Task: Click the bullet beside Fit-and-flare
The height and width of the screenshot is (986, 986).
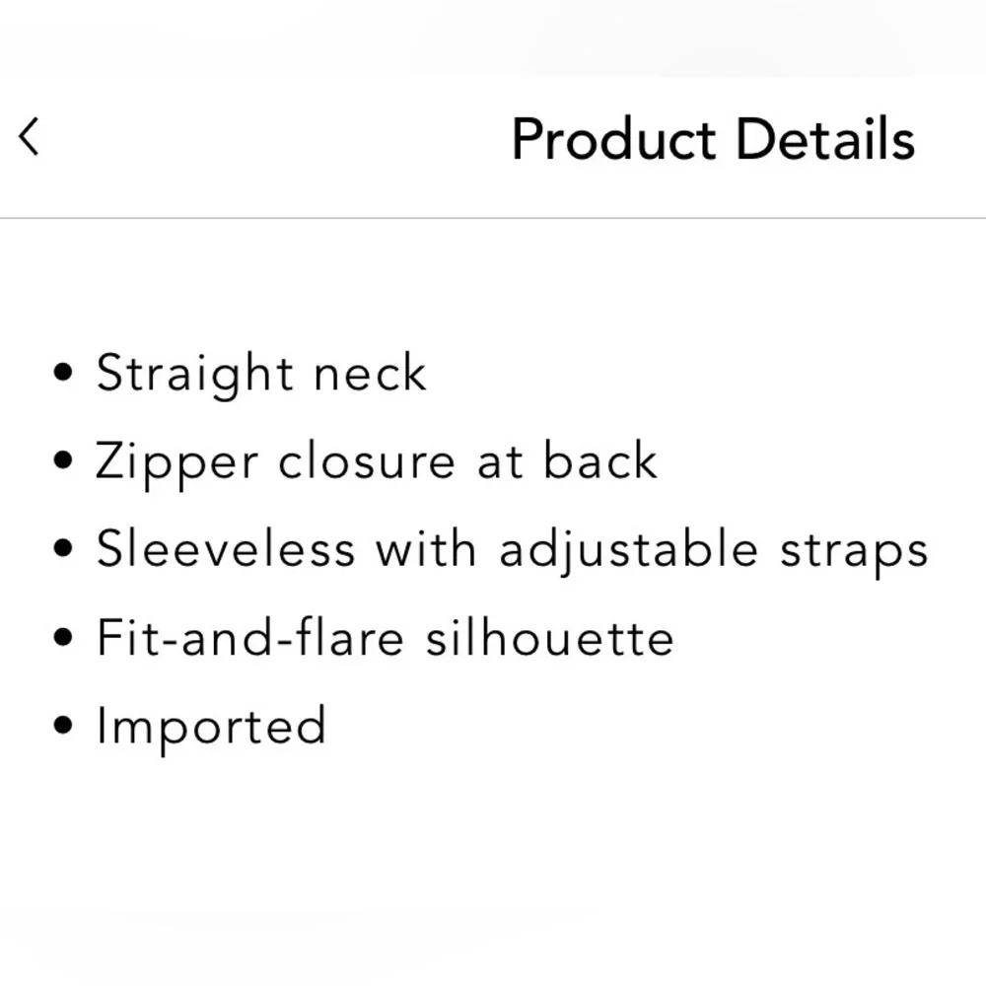Action: [x=63, y=637]
